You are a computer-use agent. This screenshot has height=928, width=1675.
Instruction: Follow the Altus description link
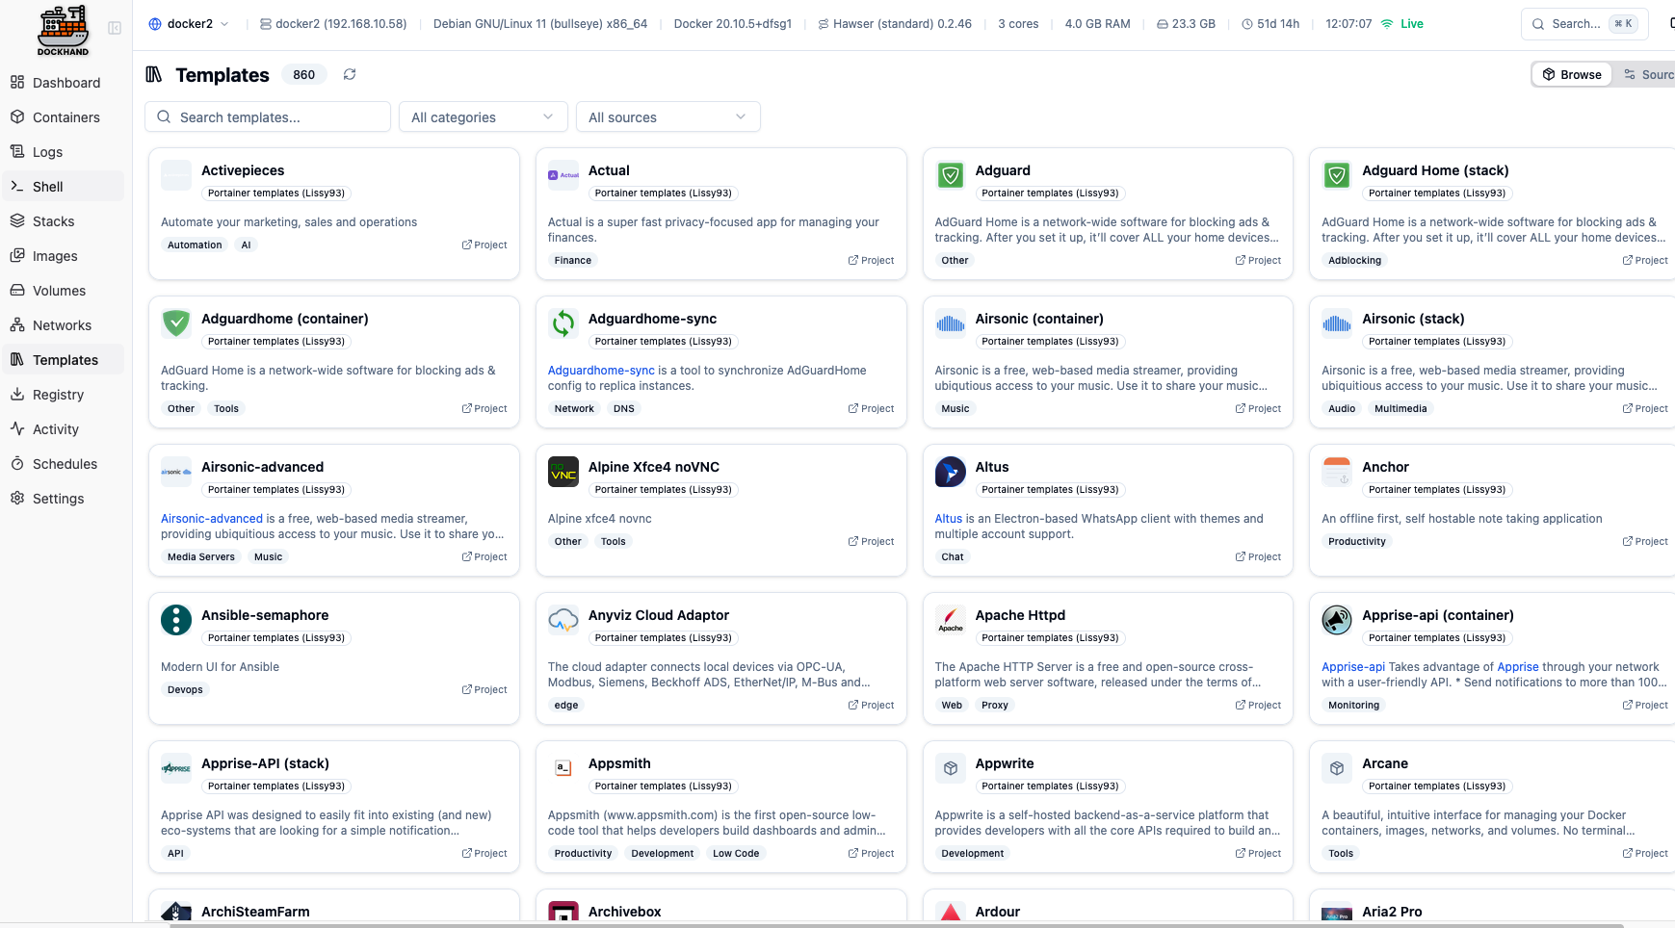tap(949, 519)
